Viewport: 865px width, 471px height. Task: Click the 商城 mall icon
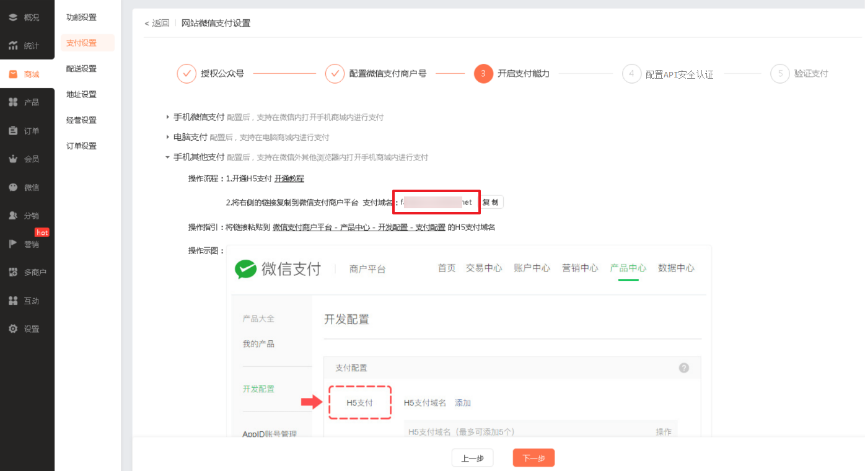coord(13,74)
